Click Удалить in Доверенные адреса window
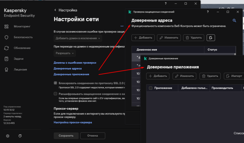Screen dimensions: 244x143 [193, 38]
